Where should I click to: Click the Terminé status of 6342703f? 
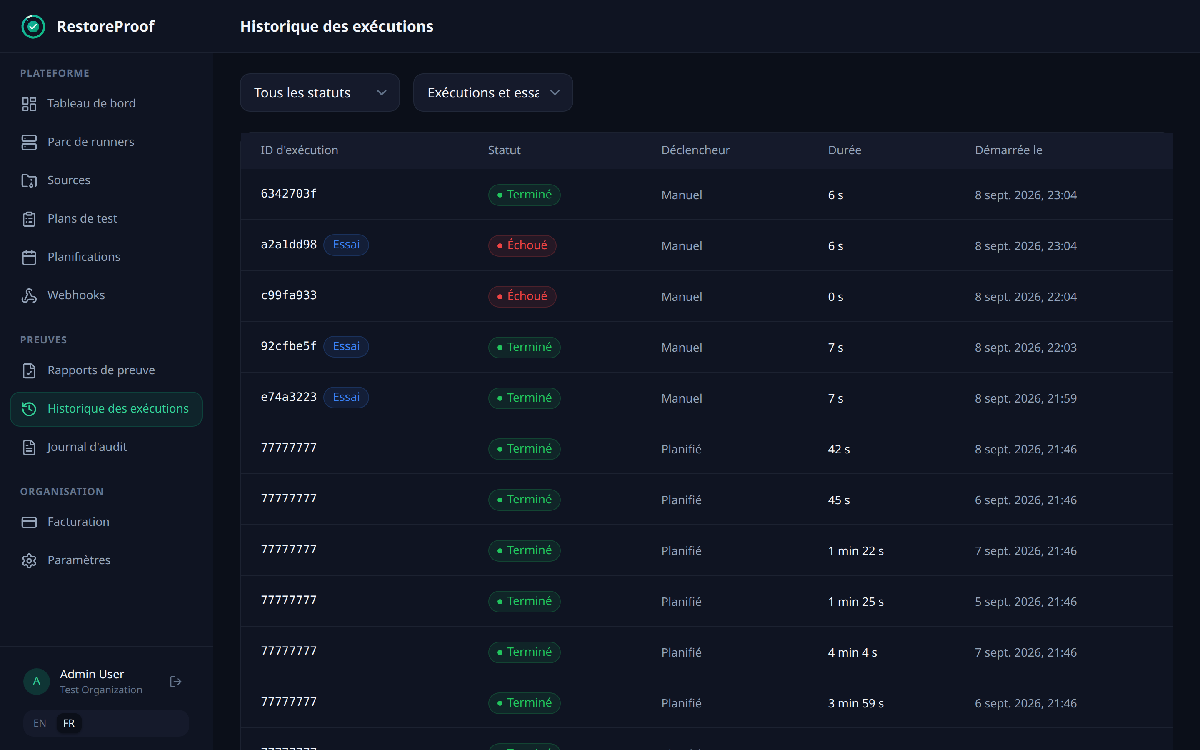tap(524, 195)
